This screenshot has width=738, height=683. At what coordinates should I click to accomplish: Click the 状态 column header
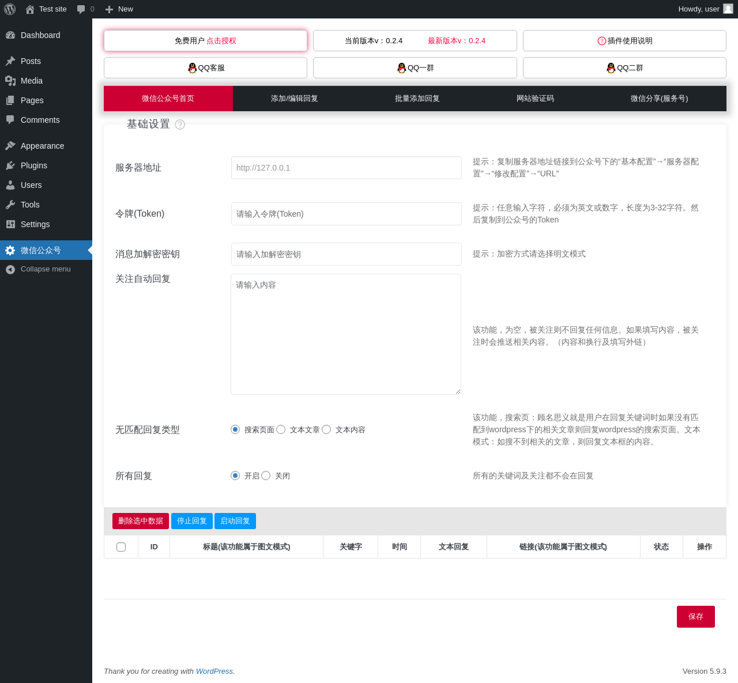pyautogui.click(x=661, y=547)
